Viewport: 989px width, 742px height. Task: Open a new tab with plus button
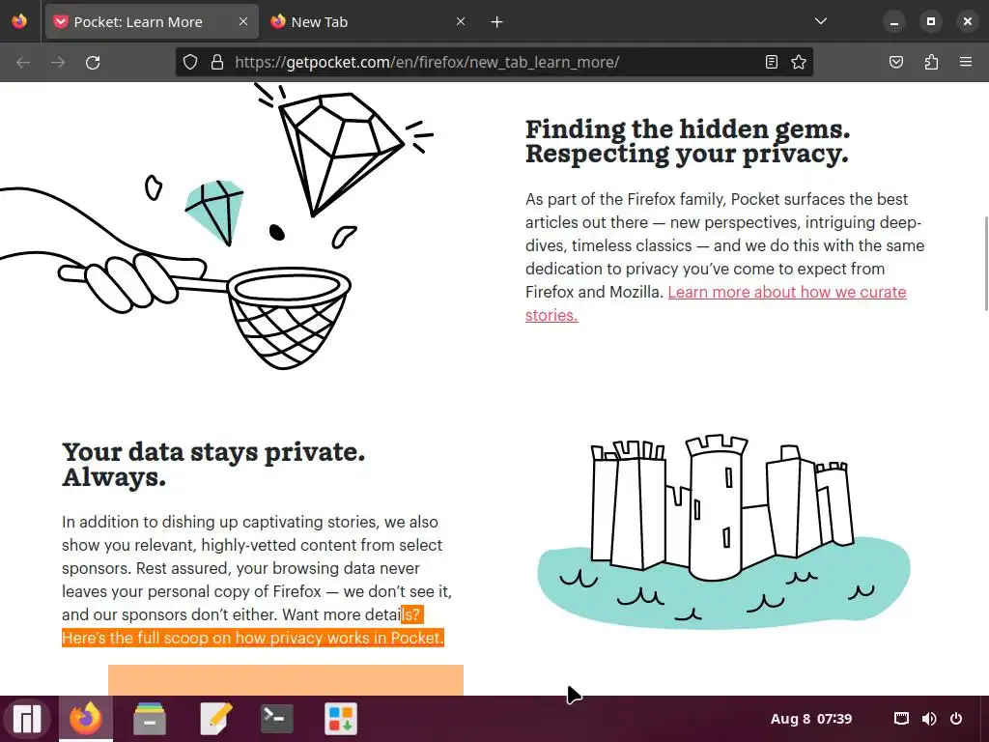tap(497, 22)
